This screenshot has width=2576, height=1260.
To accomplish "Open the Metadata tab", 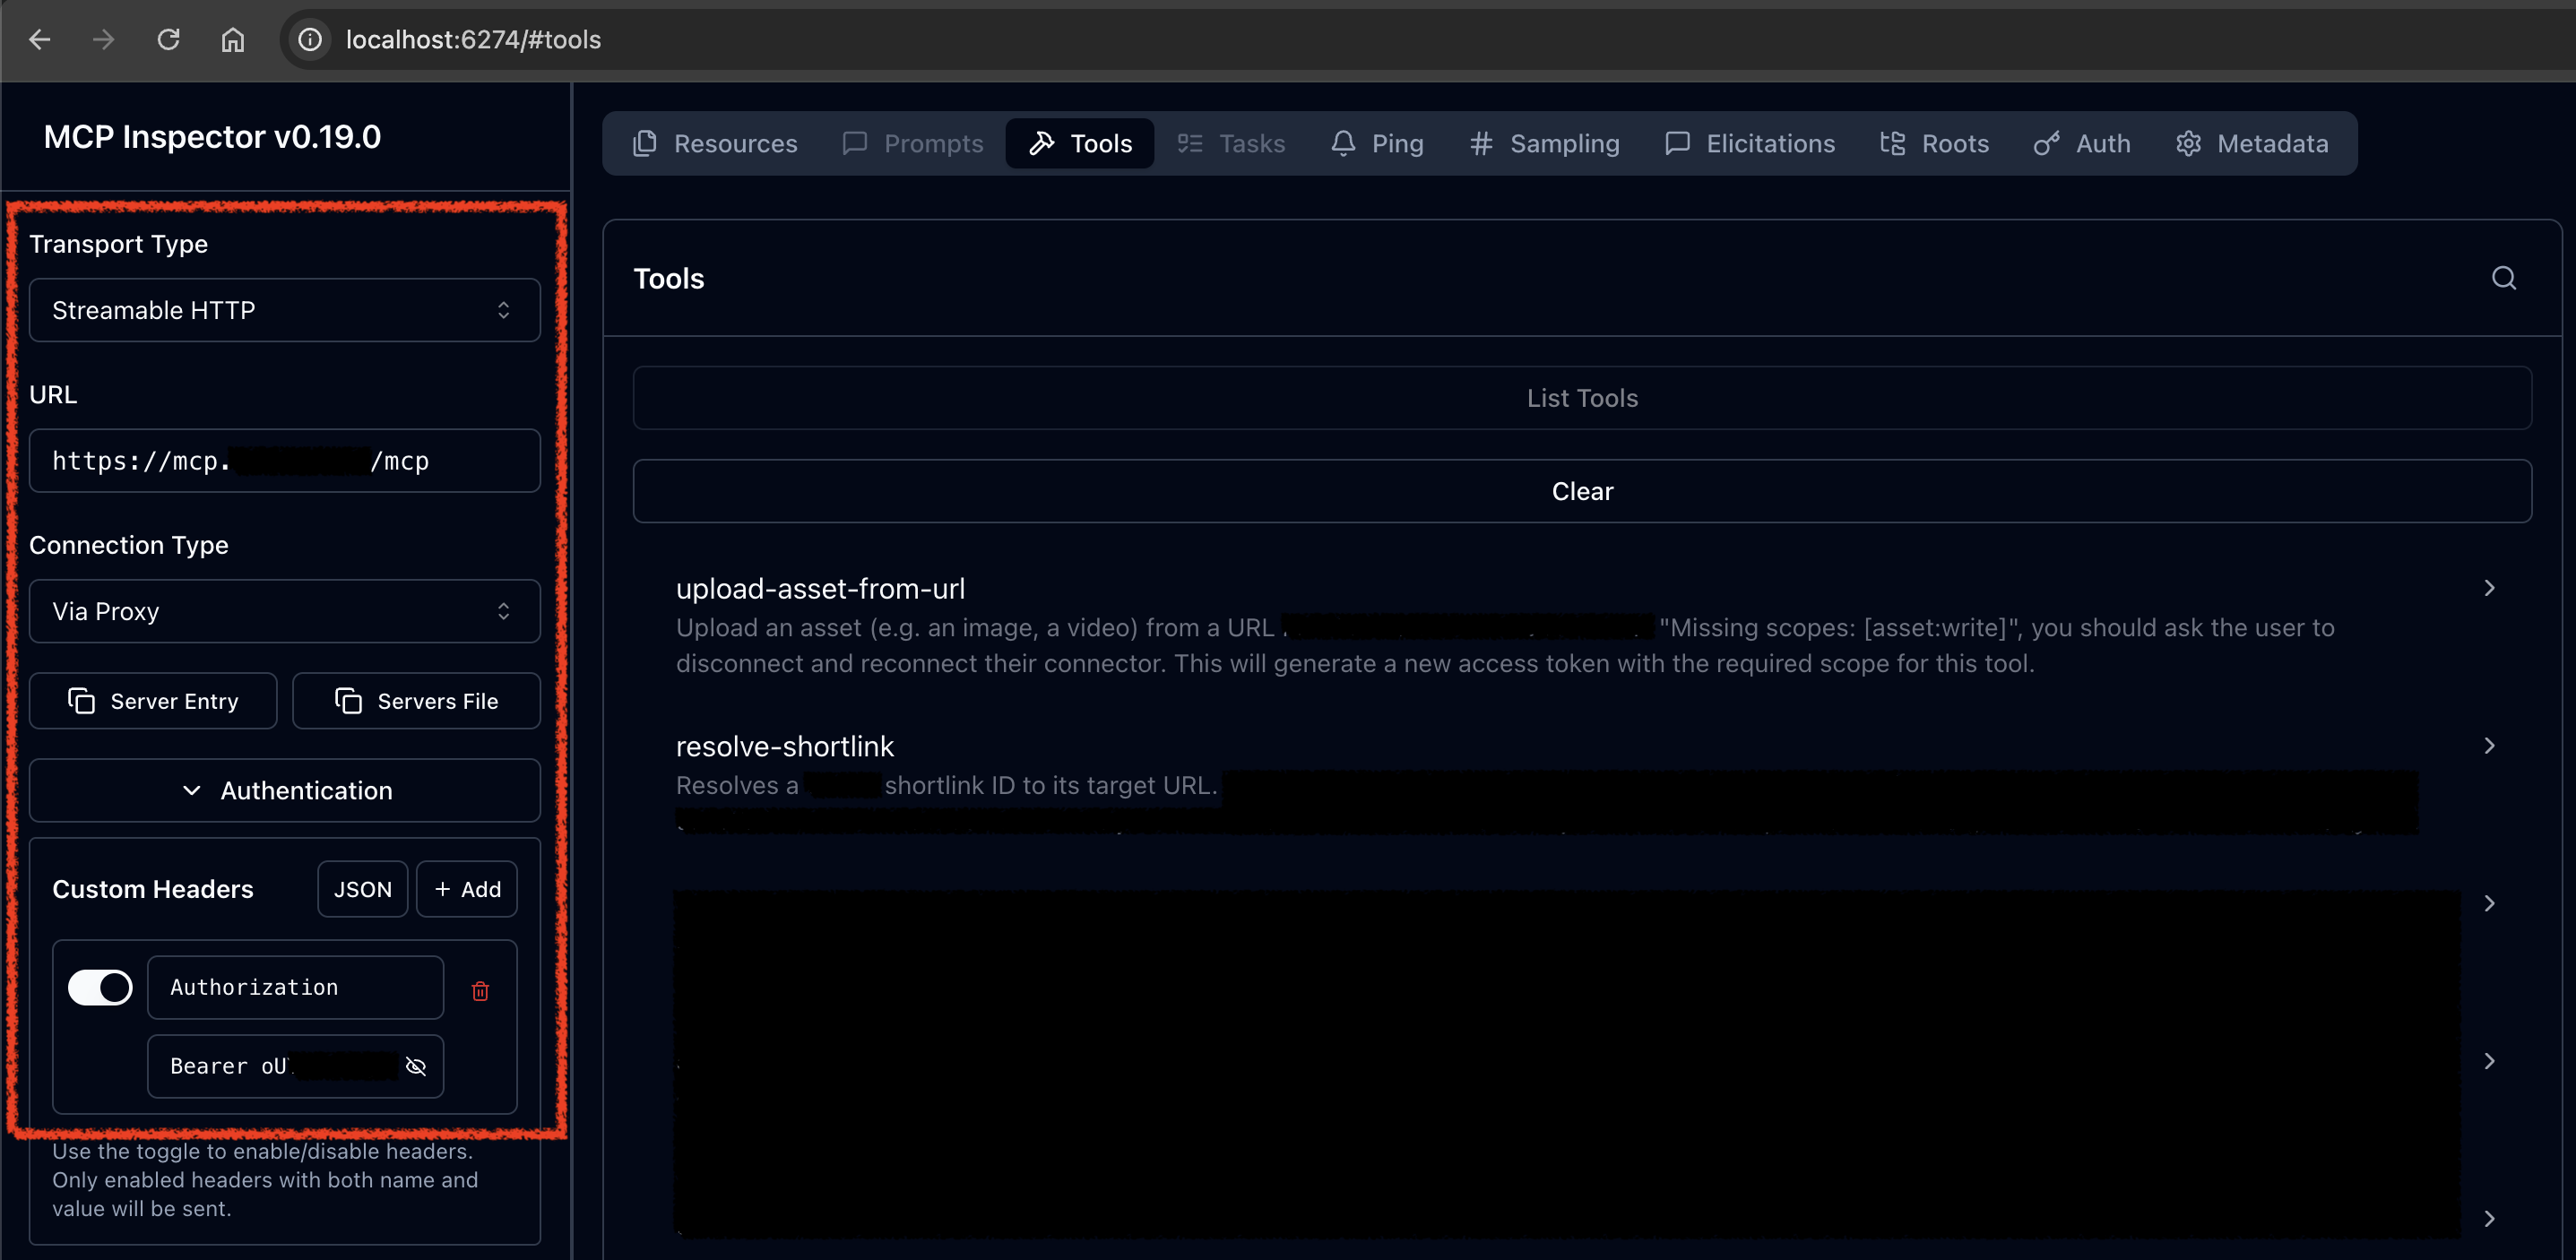I will click(2252, 143).
